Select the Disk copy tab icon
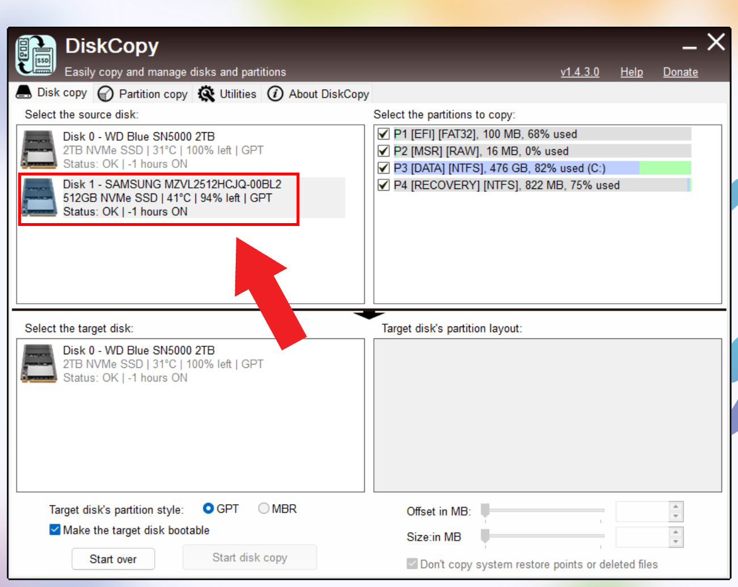738x587 pixels. click(x=23, y=92)
